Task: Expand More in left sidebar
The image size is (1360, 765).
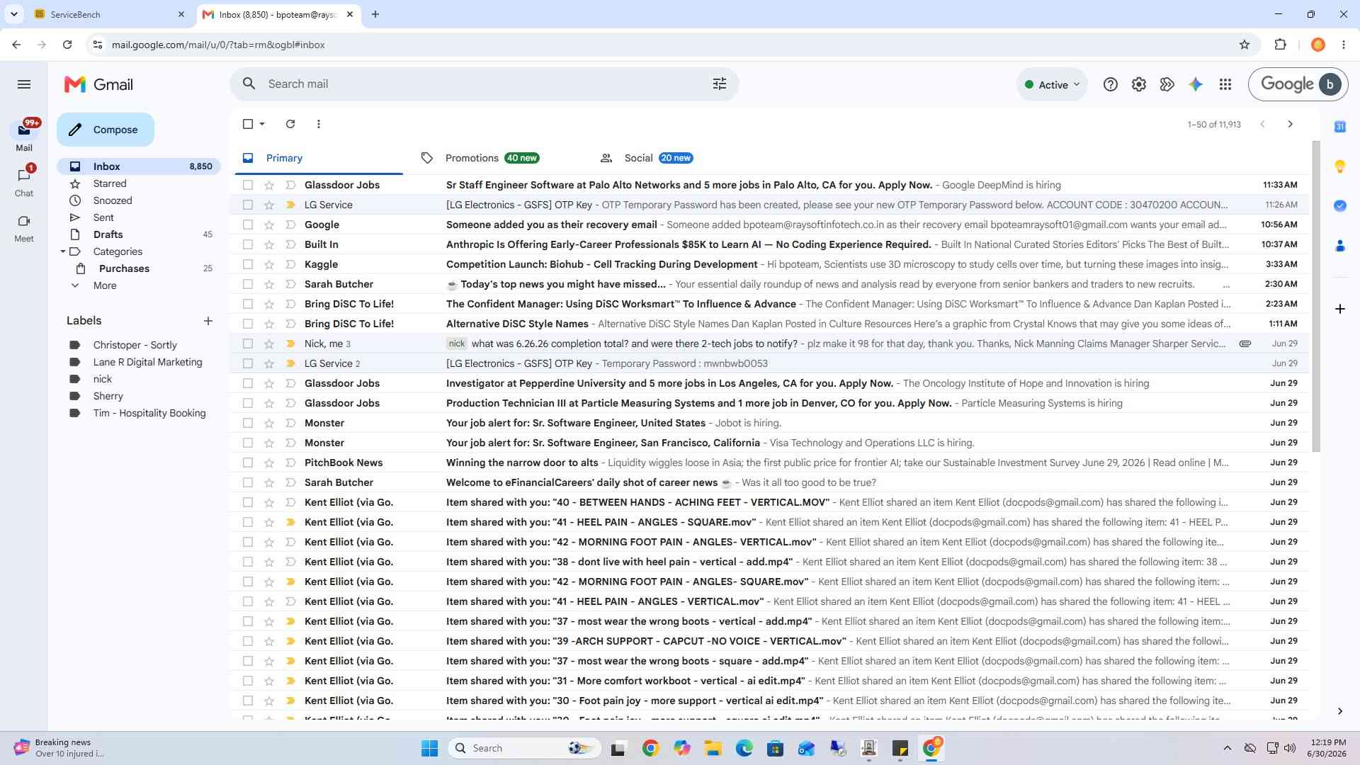Action: [x=105, y=285]
